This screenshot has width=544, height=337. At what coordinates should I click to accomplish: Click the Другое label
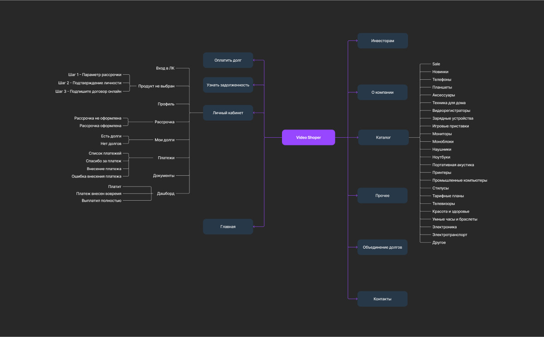(x=439, y=242)
